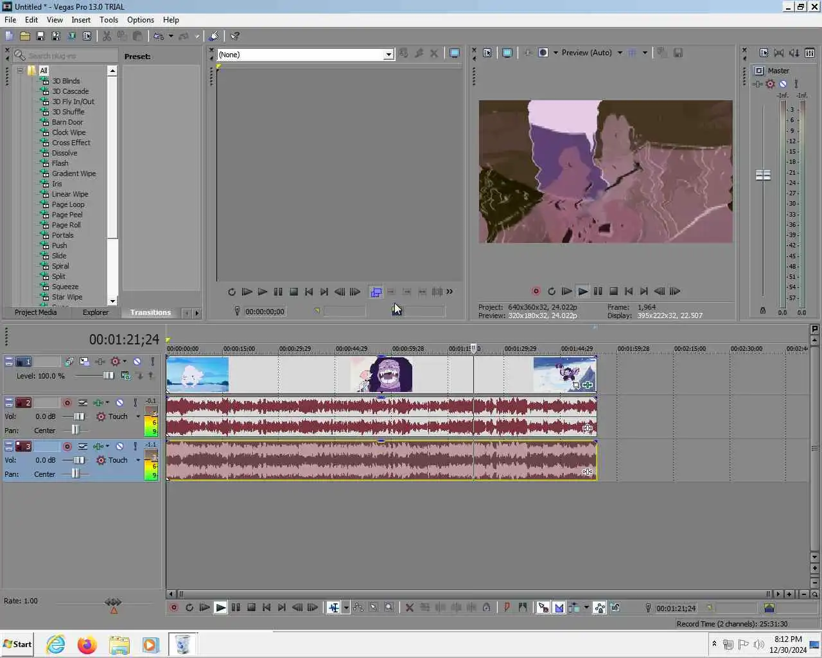The image size is (822, 658).
Task: Click track 2 volume slider handle
Action: pos(79,416)
